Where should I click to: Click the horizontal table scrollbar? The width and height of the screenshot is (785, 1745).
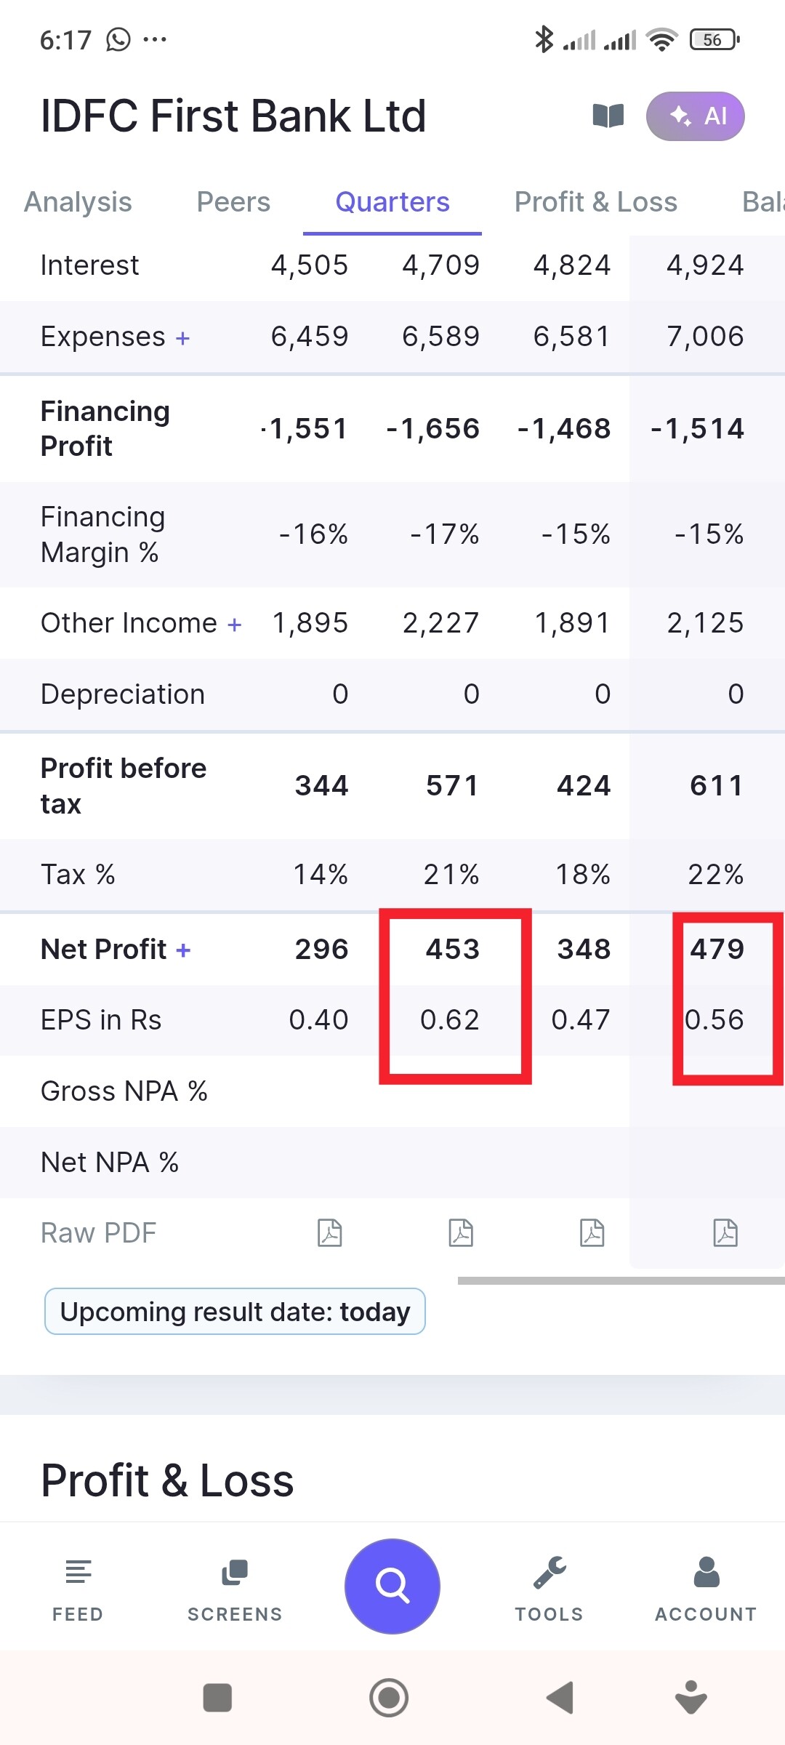click(x=621, y=1280)
